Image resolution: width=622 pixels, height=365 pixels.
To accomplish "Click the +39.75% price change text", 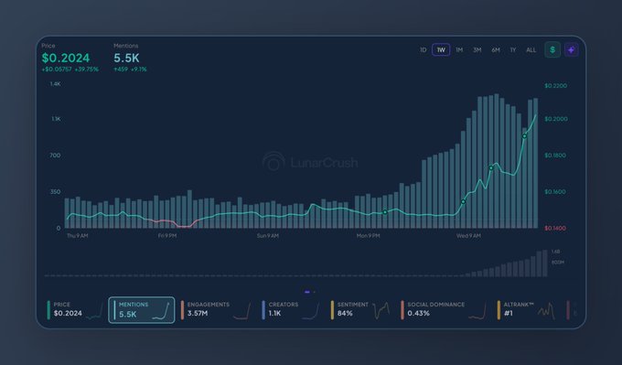I will [87, 69].
